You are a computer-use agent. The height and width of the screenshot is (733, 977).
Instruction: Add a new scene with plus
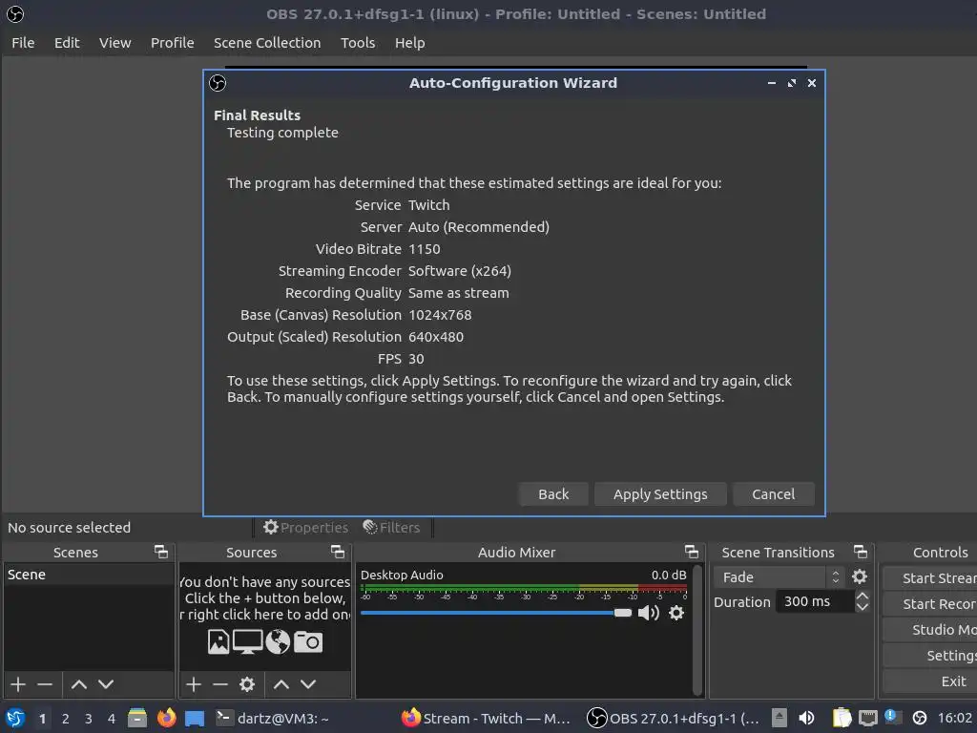pos(18,684)
